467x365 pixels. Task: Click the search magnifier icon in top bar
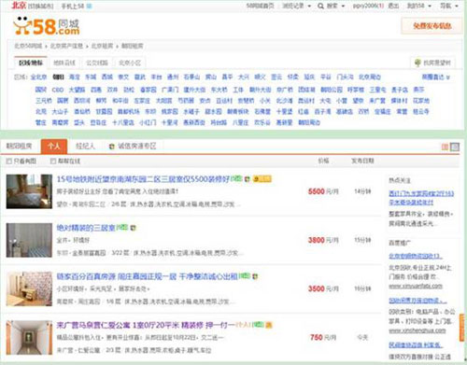[320, 6]
